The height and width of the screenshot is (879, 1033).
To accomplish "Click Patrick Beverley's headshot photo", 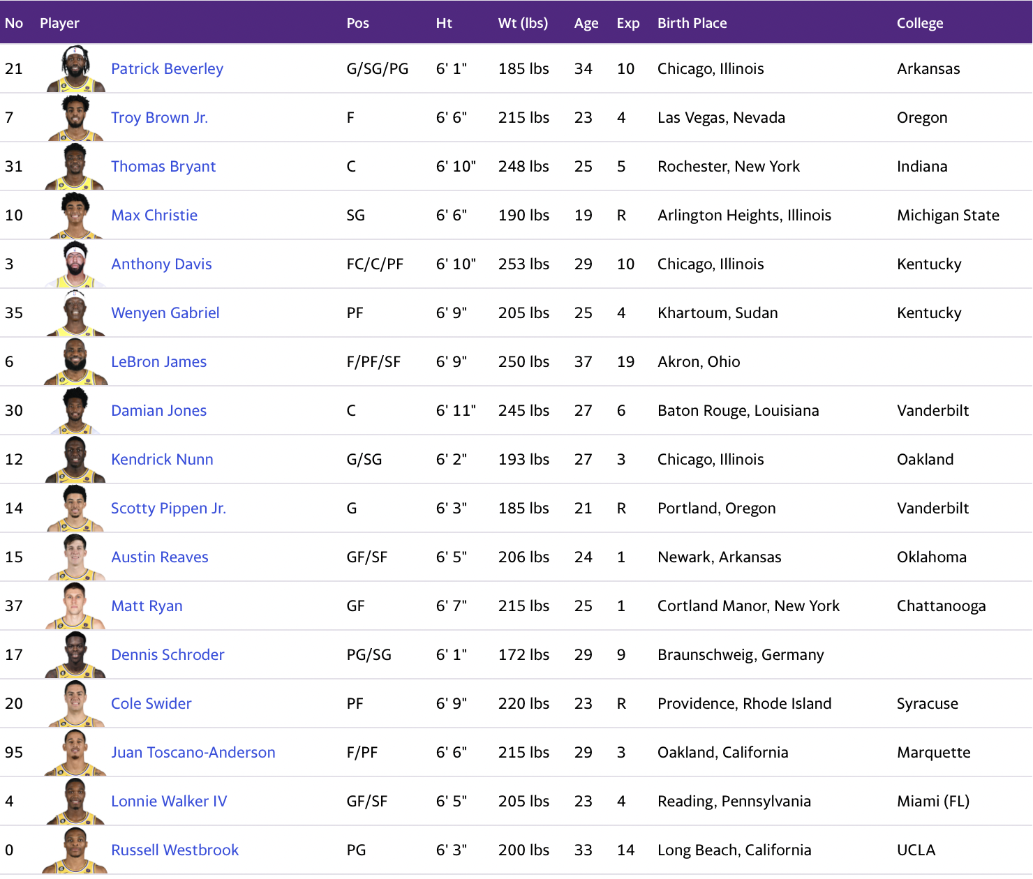I will tap(75, 68).
